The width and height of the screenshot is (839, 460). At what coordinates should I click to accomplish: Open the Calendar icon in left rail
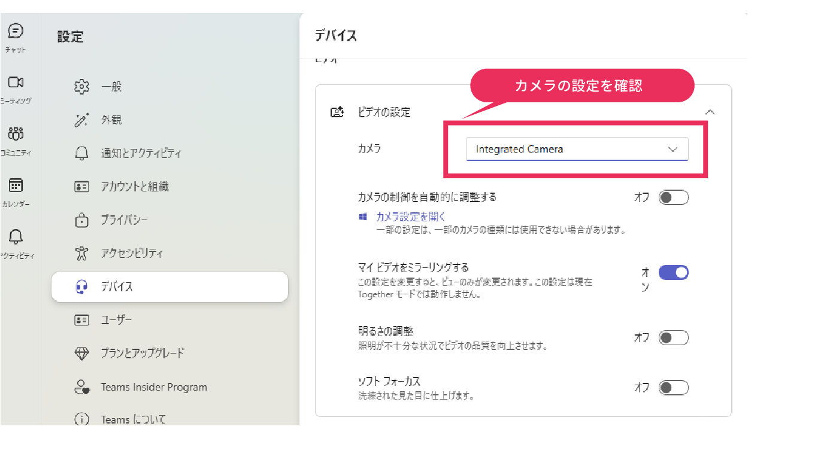coord(16,185)
